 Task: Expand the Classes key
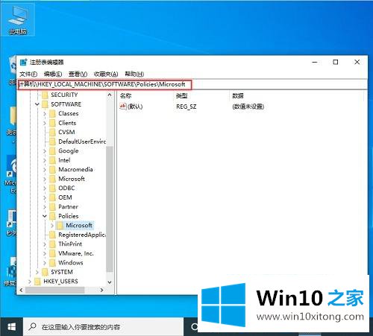tap(45, 114)
